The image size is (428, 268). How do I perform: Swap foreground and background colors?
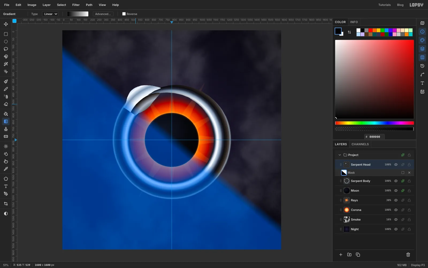[349, 32]
